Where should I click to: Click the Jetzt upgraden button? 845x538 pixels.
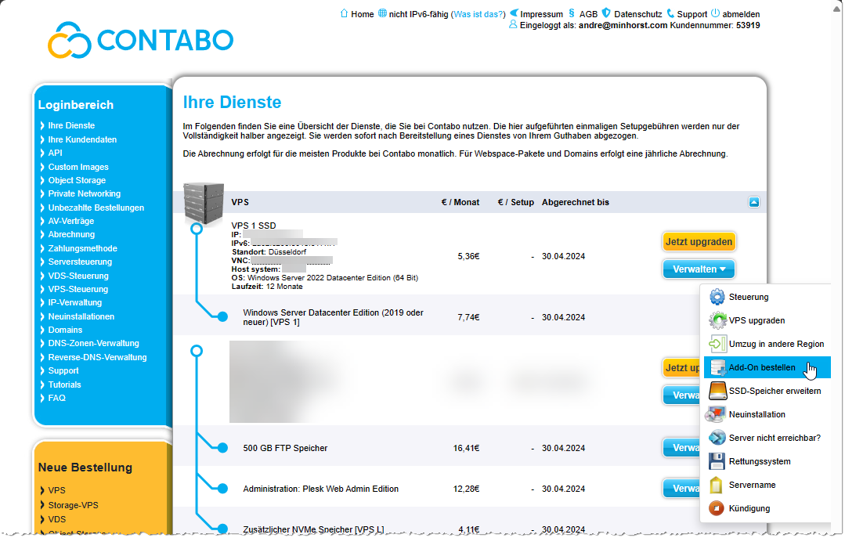tap(699, 241)
